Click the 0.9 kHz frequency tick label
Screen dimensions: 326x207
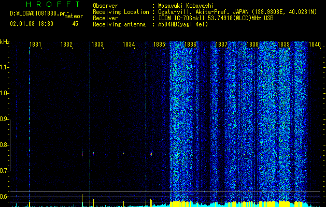(4, 119)
